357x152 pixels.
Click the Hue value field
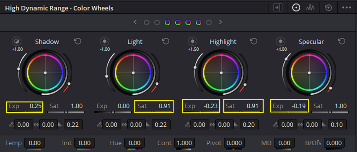point(134,143)
